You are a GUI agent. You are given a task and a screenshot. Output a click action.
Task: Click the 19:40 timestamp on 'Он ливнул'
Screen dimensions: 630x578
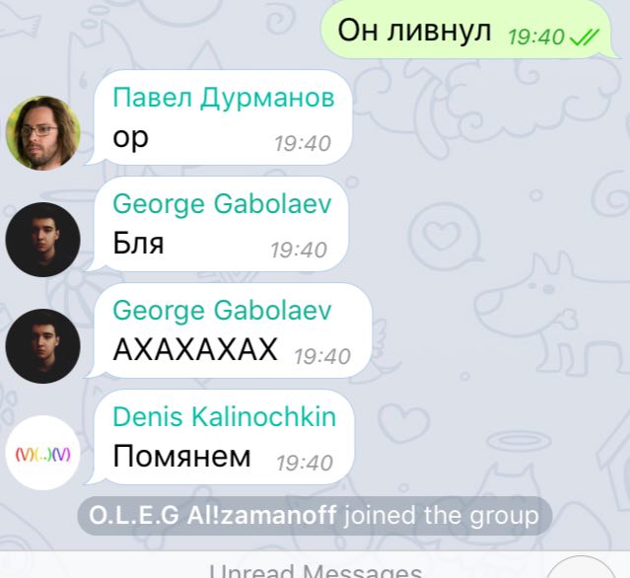coord(536,37)
